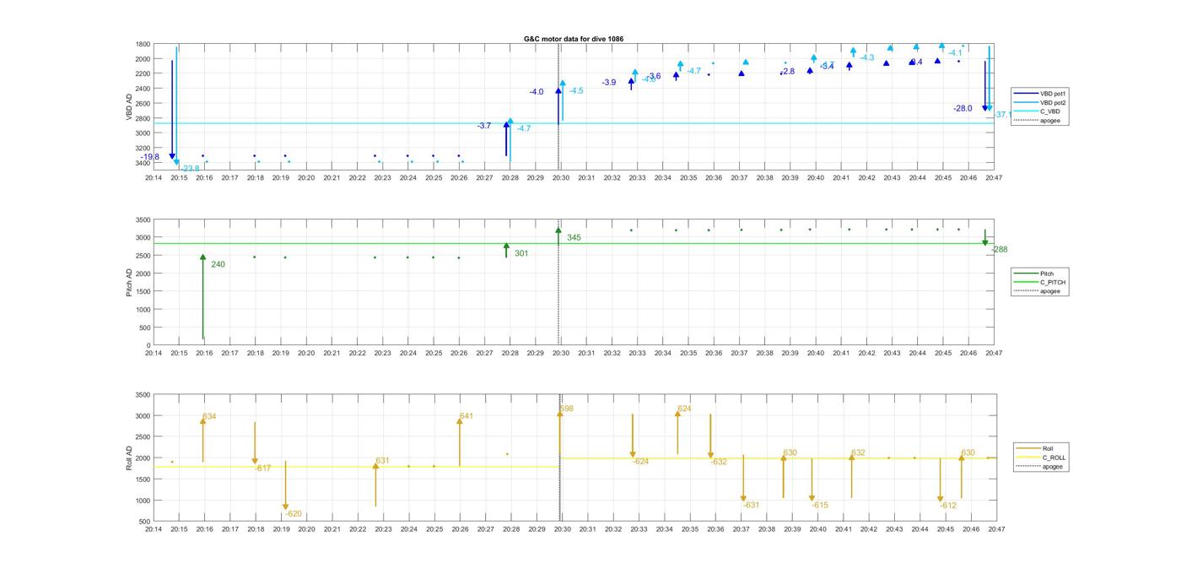Click apogee entry in Pitch legend
Image resolution: width=1181 pixels, height=585 pixels.
click(1038, 290)
